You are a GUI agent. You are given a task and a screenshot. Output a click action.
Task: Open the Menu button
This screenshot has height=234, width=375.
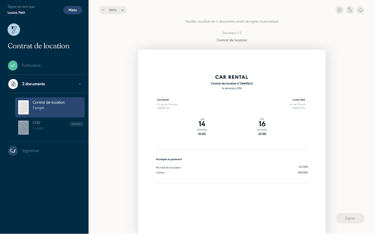72,10
